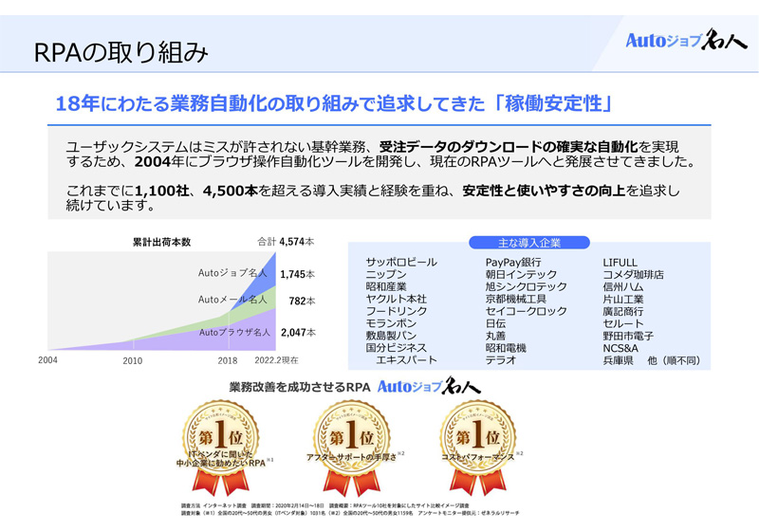Click the Autoブラウザ名人 chart label
This screenshot has width=759, height=530.
pos(234,332)
